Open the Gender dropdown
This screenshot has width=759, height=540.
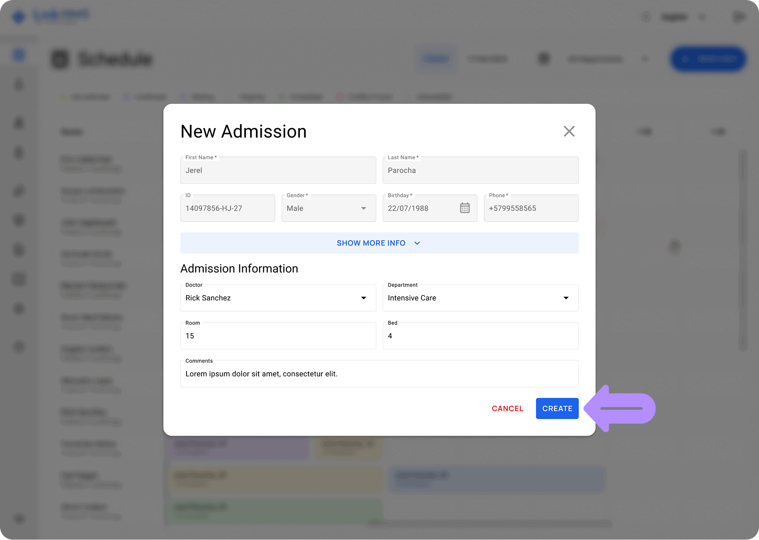point(363,208)
